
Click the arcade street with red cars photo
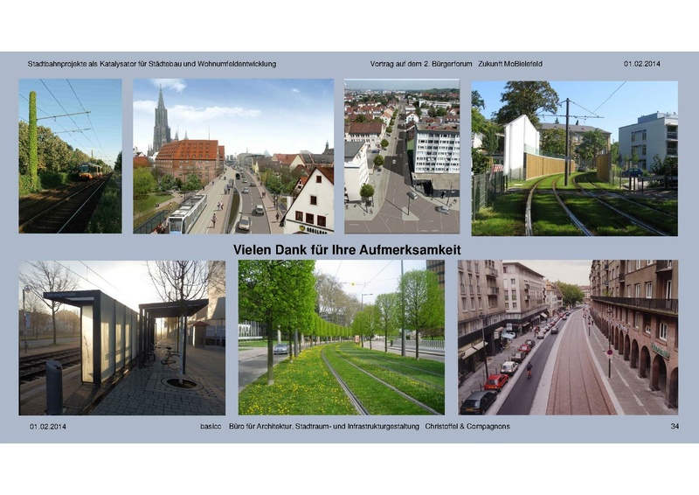[x=568, y=338]
